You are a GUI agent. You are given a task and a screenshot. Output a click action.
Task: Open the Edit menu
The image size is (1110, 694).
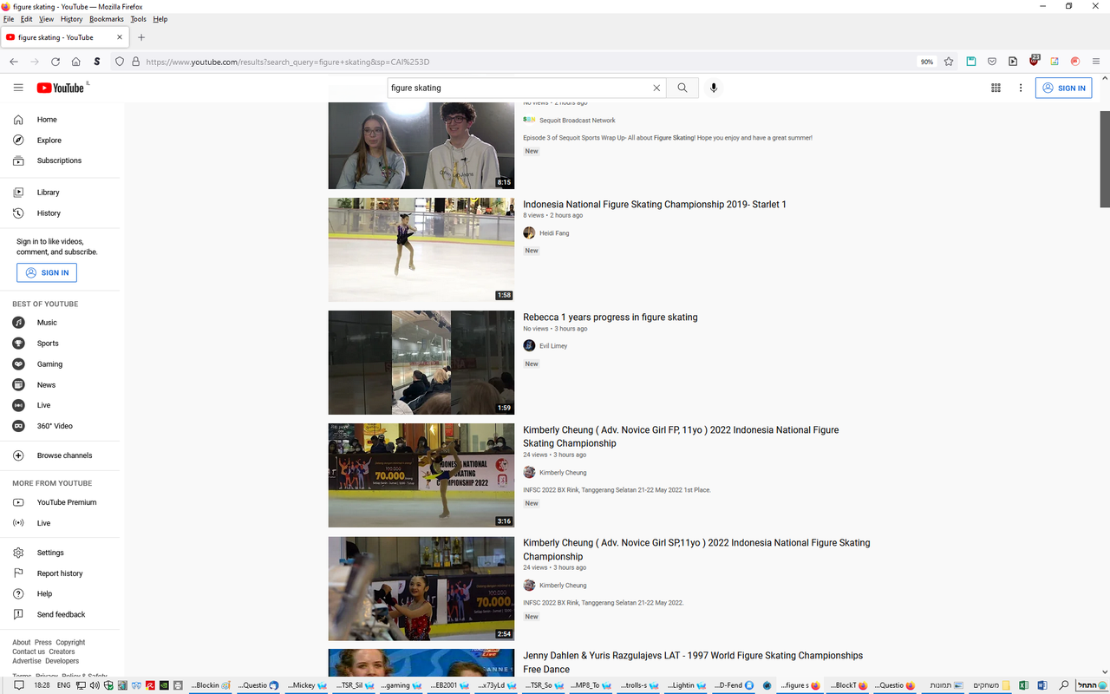[27, 19]
